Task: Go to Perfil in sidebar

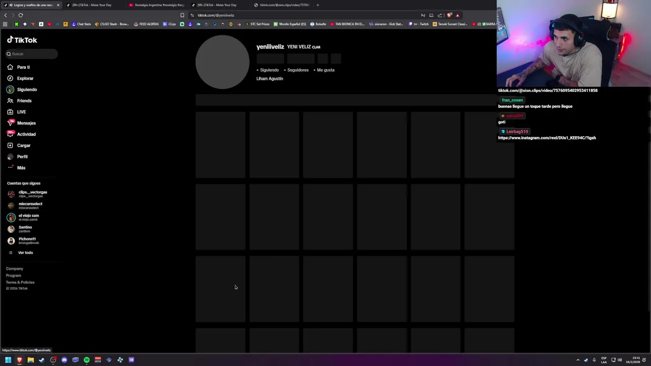Action: point(17,157)
